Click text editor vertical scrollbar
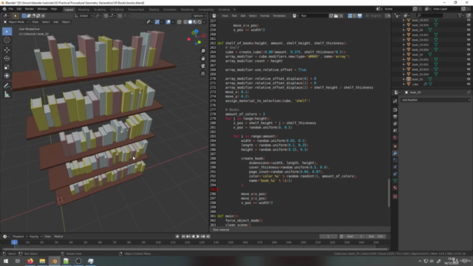473x266 pixels. [x=389, y=192]
